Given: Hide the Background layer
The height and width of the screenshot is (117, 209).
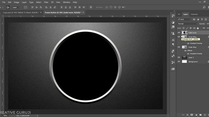Looking at the screenshot, I should pos(179,61).
